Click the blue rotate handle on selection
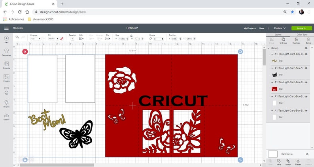The image size is (314, 167). pyautogui.click(x=240, y=52)
